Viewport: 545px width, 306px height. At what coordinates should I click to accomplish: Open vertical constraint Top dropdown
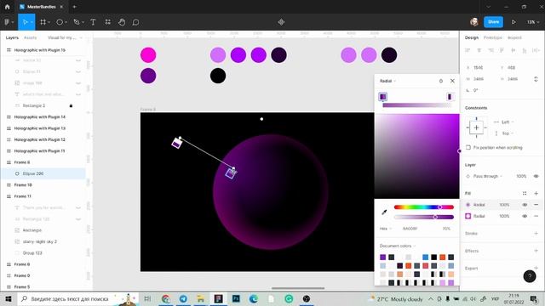click(x=508, y=133)
